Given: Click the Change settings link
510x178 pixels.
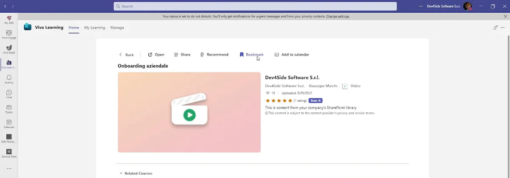Looking at the screenshot, I should click(x=338, y=16).
